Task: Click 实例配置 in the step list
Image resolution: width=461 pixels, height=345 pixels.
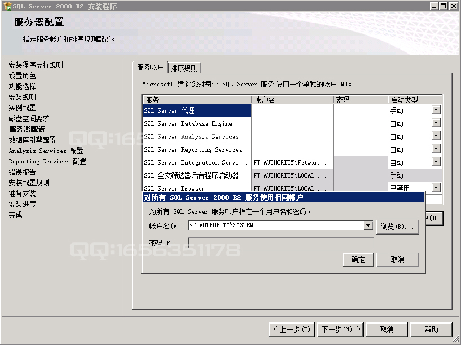Action: coord(22,108)
